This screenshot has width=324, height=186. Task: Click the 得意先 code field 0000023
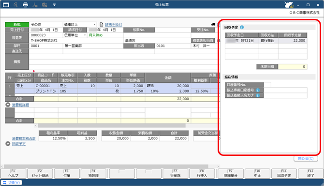click(x=46, y=35)
